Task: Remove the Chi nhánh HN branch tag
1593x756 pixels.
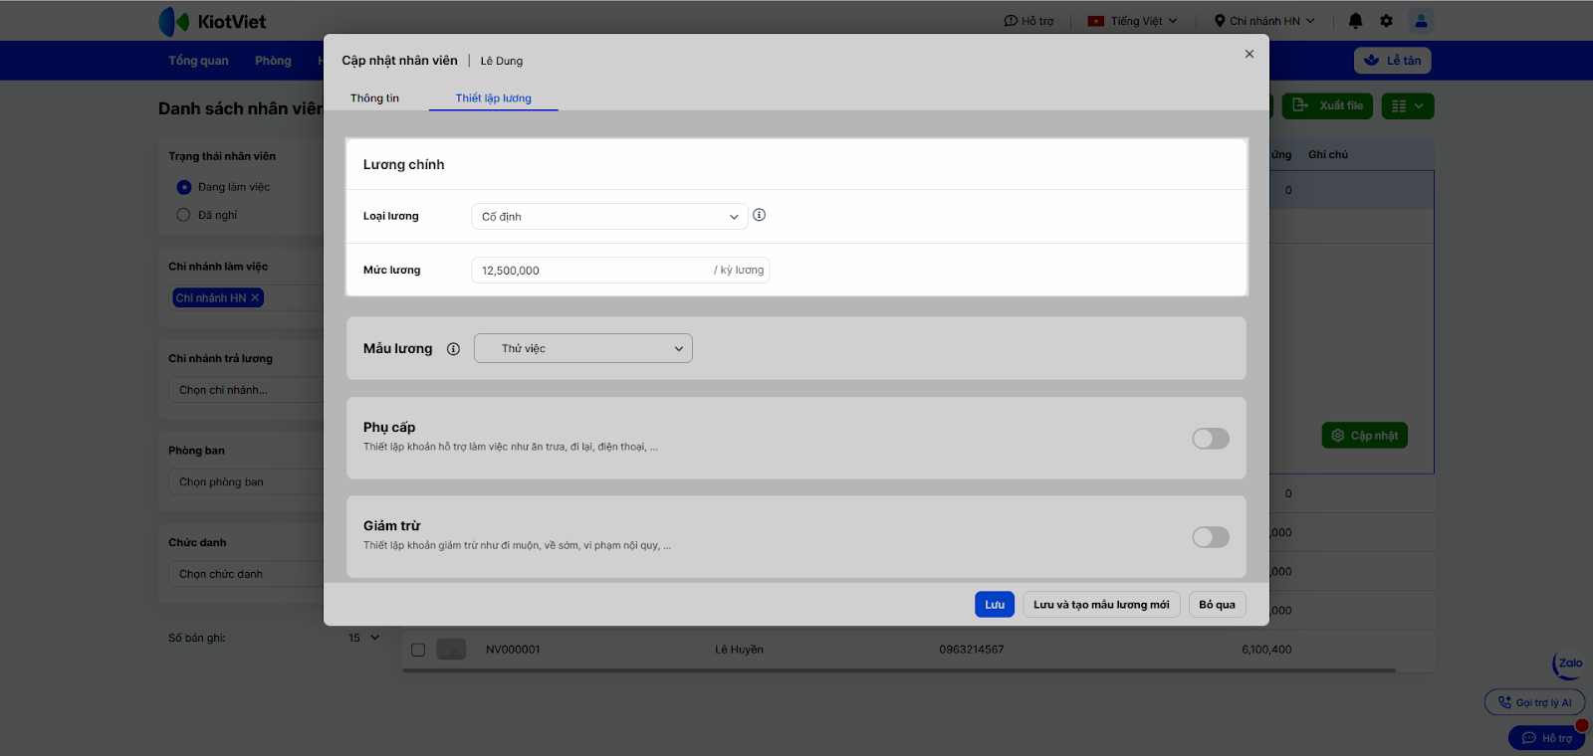Action: [255, 297]
